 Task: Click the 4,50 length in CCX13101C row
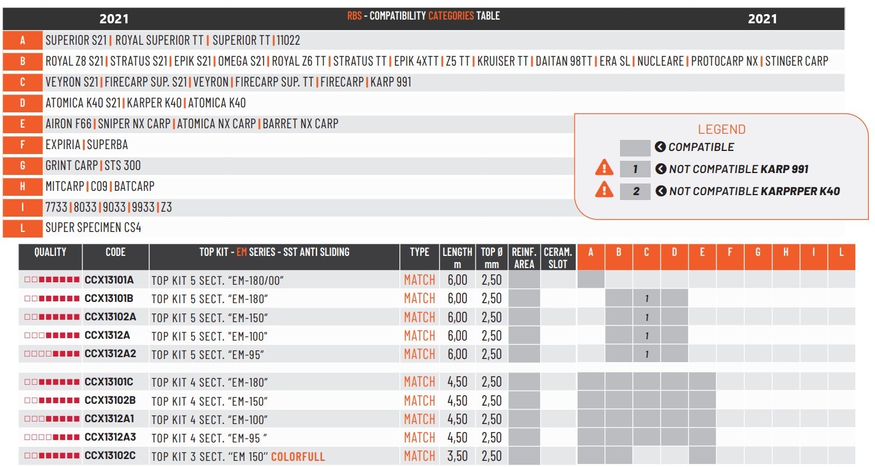point(457,382)
